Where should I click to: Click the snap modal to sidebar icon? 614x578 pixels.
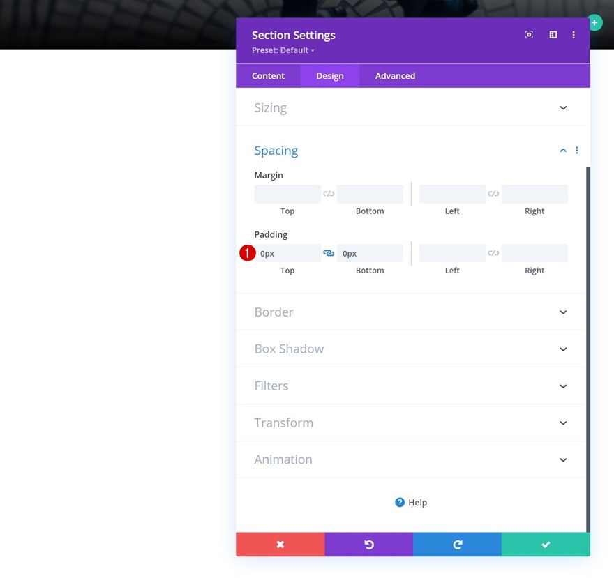click(553, 35)
